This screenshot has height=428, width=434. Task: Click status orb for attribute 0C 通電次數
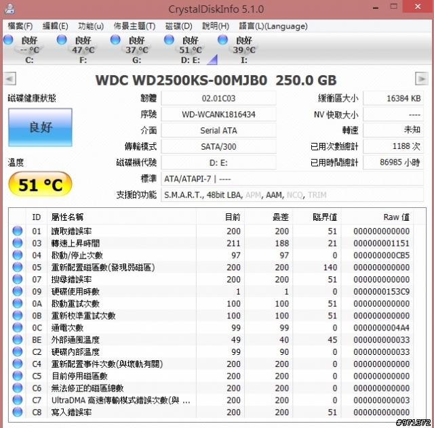[x=18, y=327]
